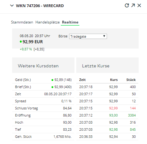
Task: Refresh the Wirecard quote data
Action: click(x=127, y=6)
